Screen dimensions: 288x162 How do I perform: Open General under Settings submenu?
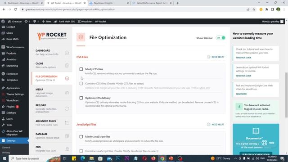point(6,148)
